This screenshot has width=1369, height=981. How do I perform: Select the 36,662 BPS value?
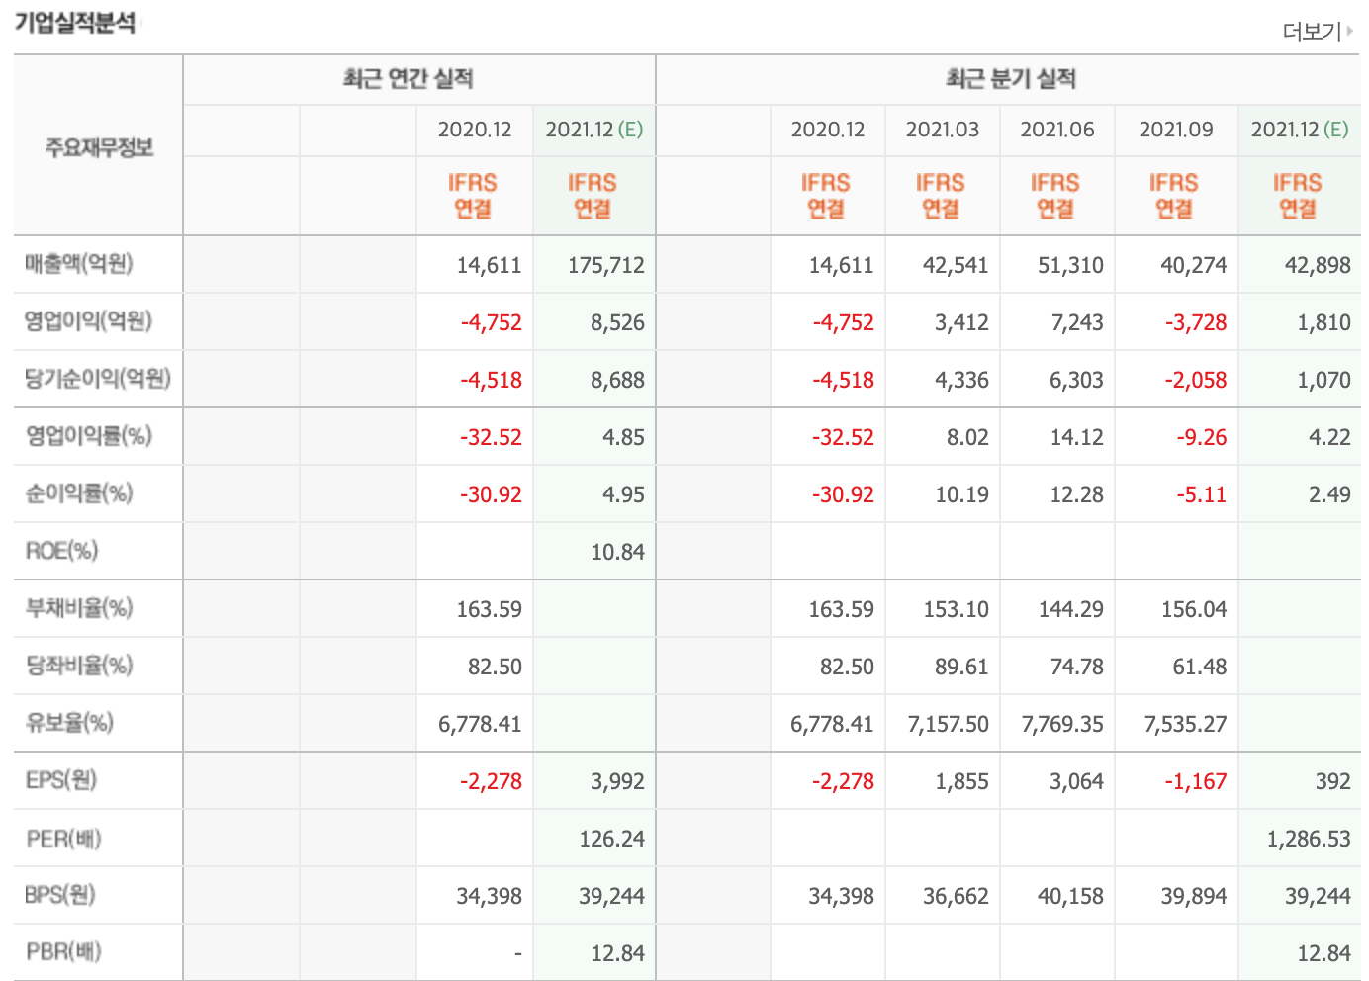956,896
